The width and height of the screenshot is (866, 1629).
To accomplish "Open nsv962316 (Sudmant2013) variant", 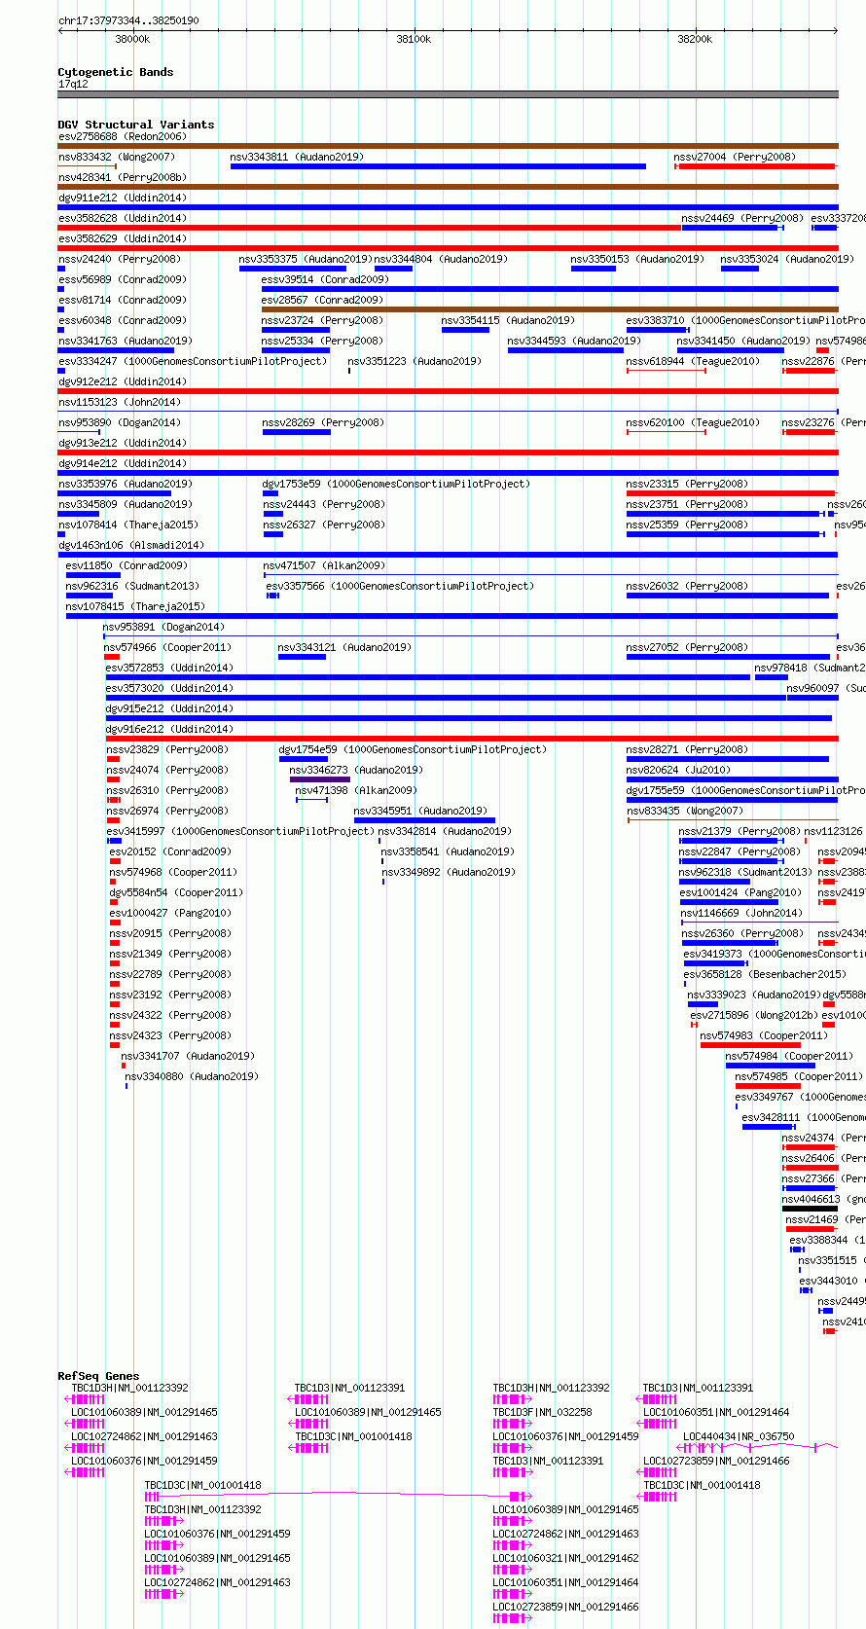I will pos(132,586).
